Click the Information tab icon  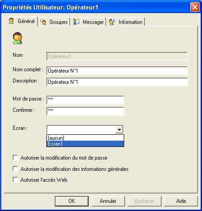[112, 22]
